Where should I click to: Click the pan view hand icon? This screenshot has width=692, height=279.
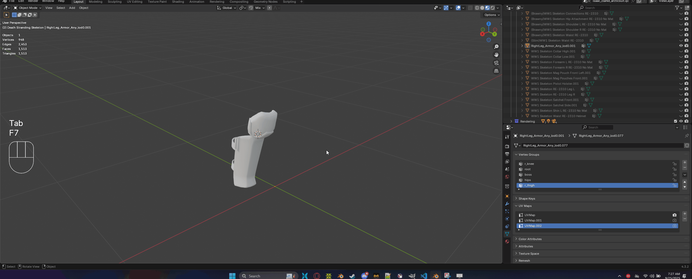pos(496,55)
